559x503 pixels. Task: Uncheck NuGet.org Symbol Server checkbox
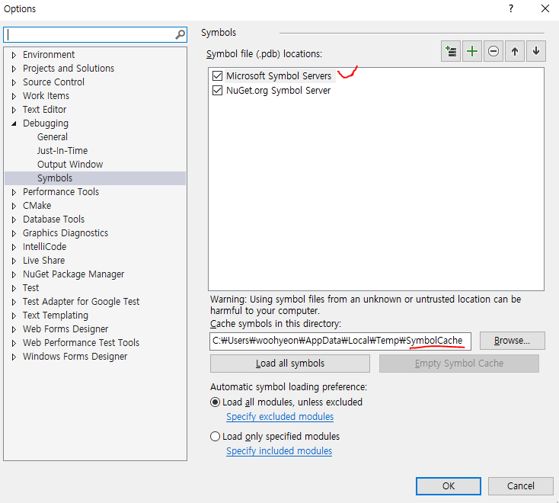217,90
